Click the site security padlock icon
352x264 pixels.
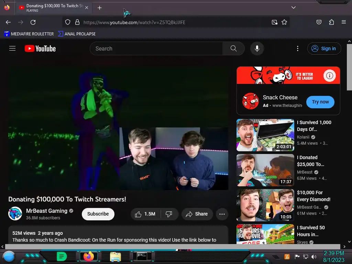(x=77, y=22)
